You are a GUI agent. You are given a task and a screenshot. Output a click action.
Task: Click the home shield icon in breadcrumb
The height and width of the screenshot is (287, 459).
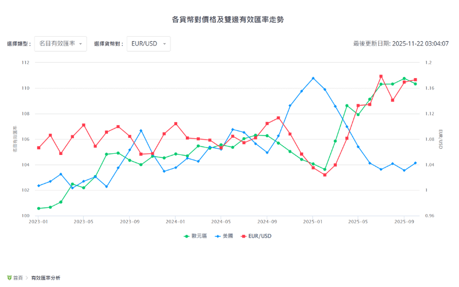(x=9, y=278)
